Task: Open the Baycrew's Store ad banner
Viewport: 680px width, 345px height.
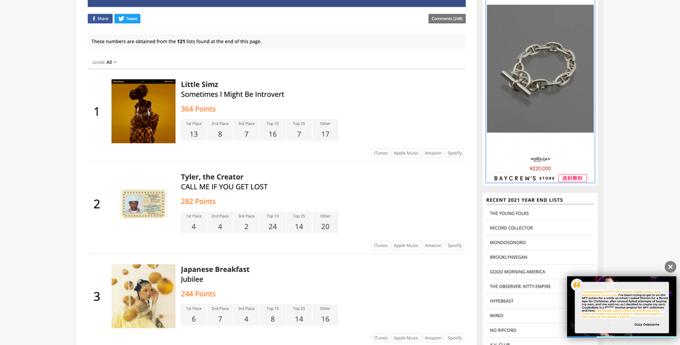Action: (x=540, y=178)
